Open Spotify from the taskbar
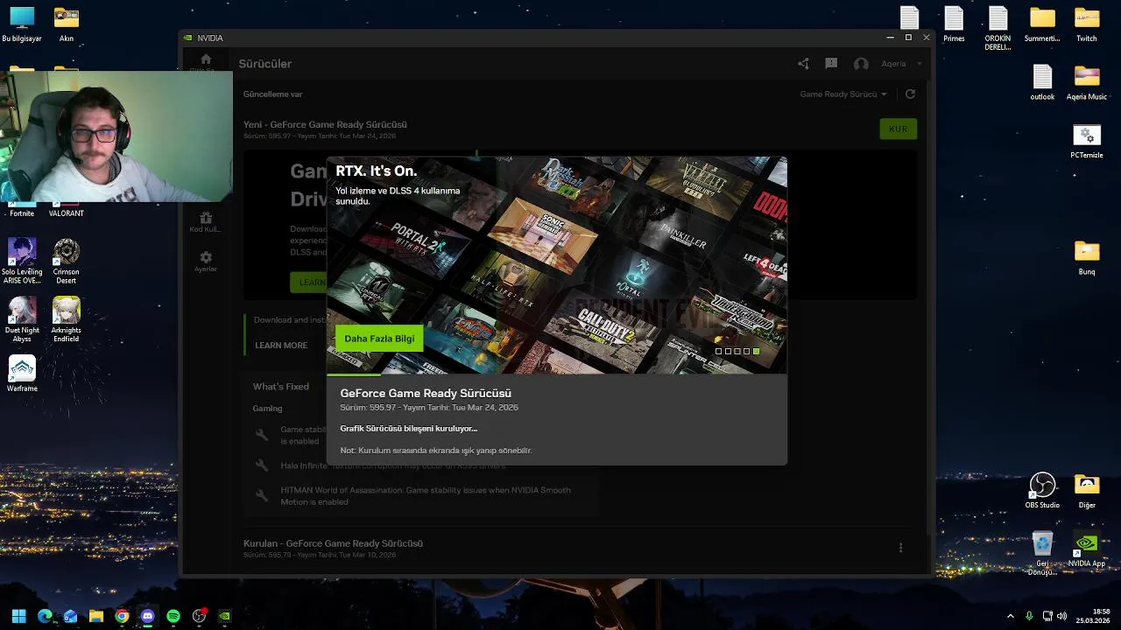This screenshot has height=630, width=1121. point(173,616)
